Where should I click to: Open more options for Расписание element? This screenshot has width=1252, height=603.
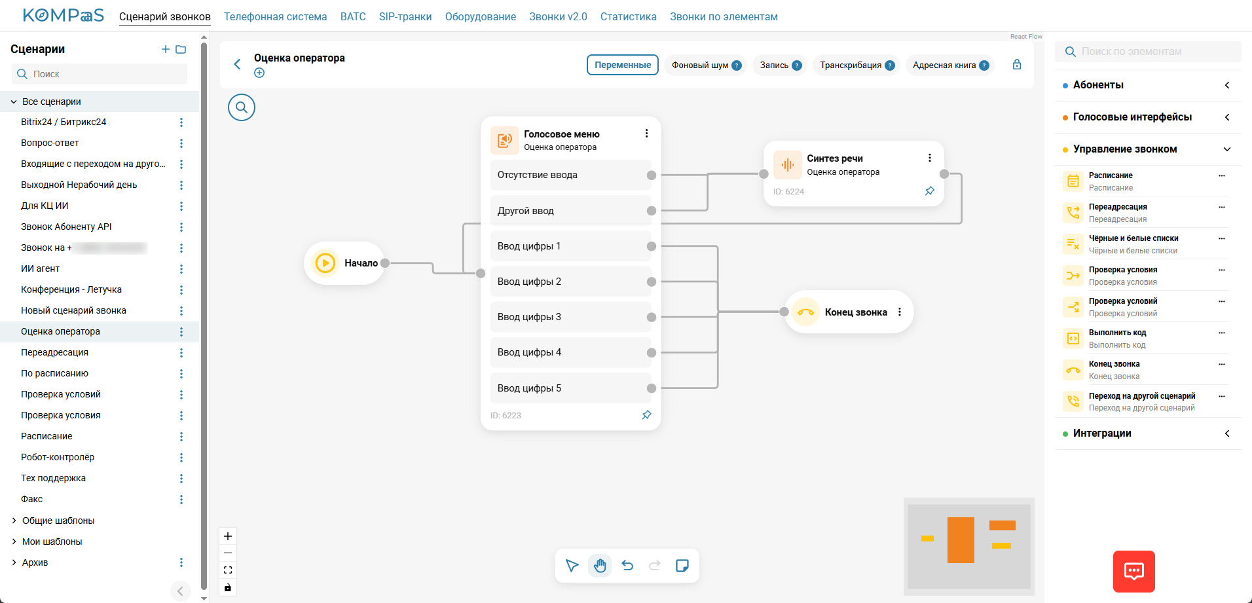point(1222,175)
